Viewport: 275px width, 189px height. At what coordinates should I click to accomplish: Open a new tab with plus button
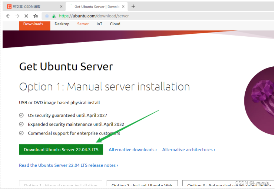pos(133,7)
